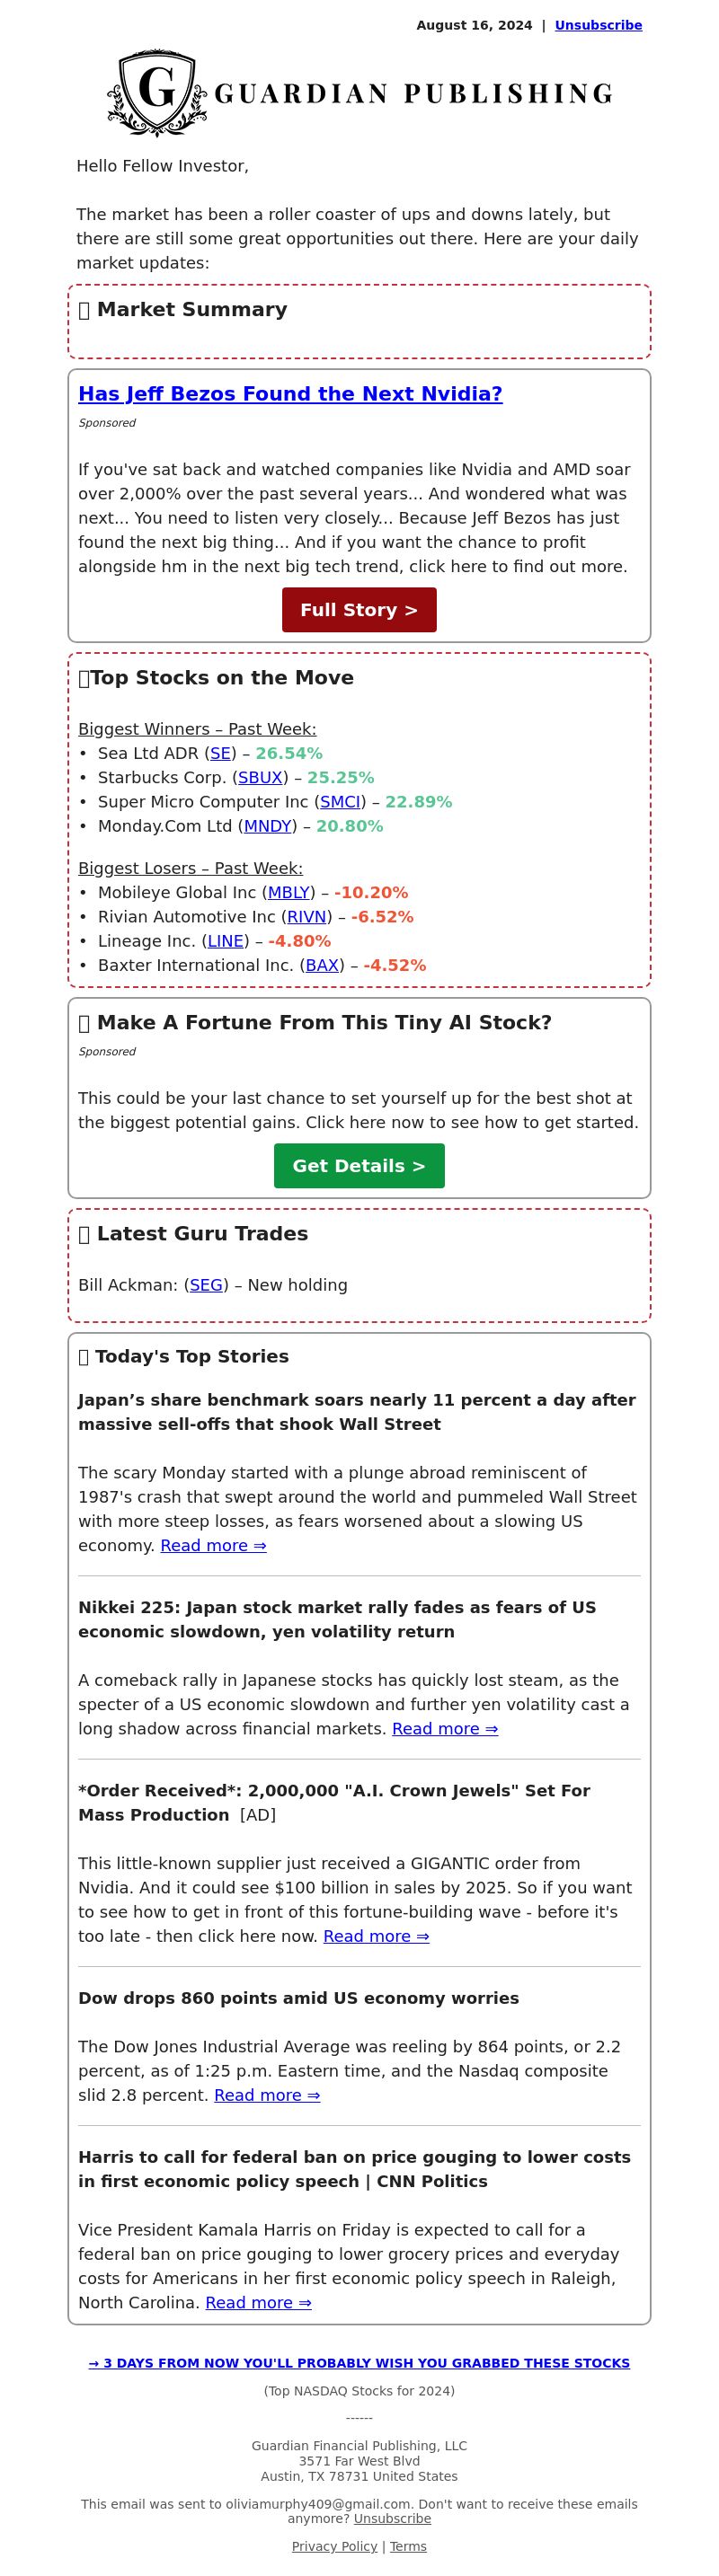Click the Unsubscribe link at the top

coord(598,25)
